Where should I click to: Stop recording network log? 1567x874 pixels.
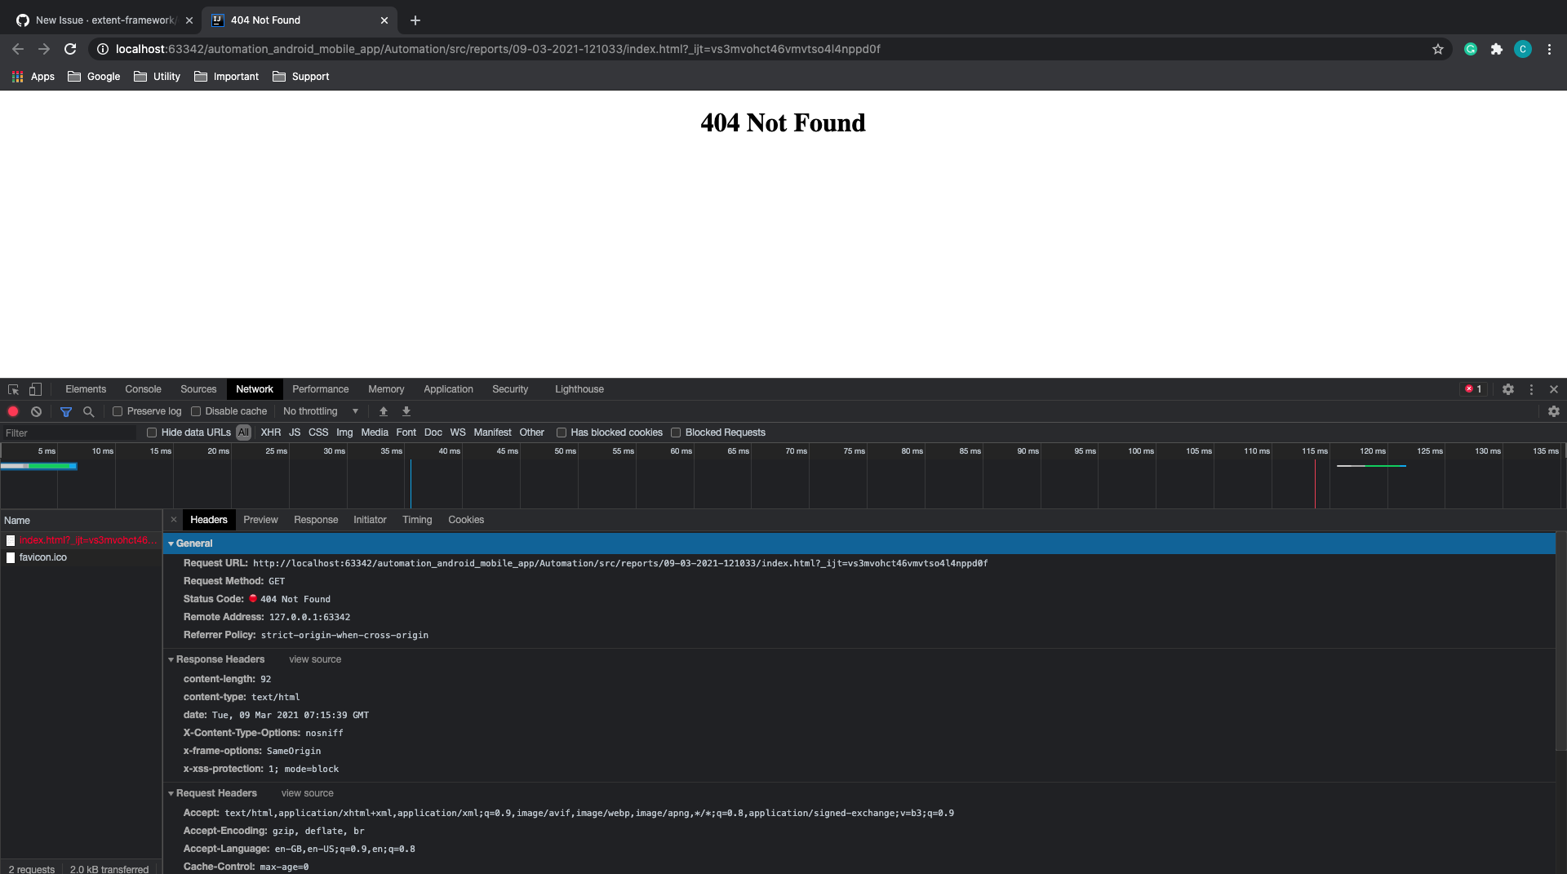tap(13, 411)
